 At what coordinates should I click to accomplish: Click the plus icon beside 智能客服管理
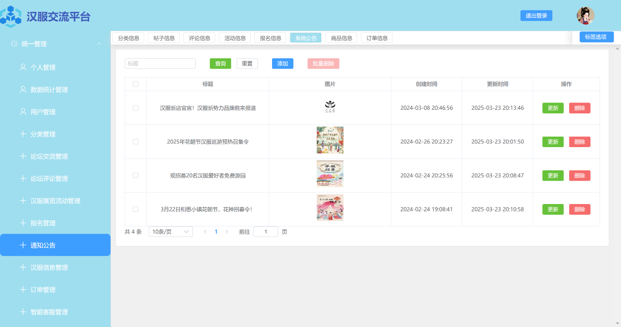tap(23, 312)
